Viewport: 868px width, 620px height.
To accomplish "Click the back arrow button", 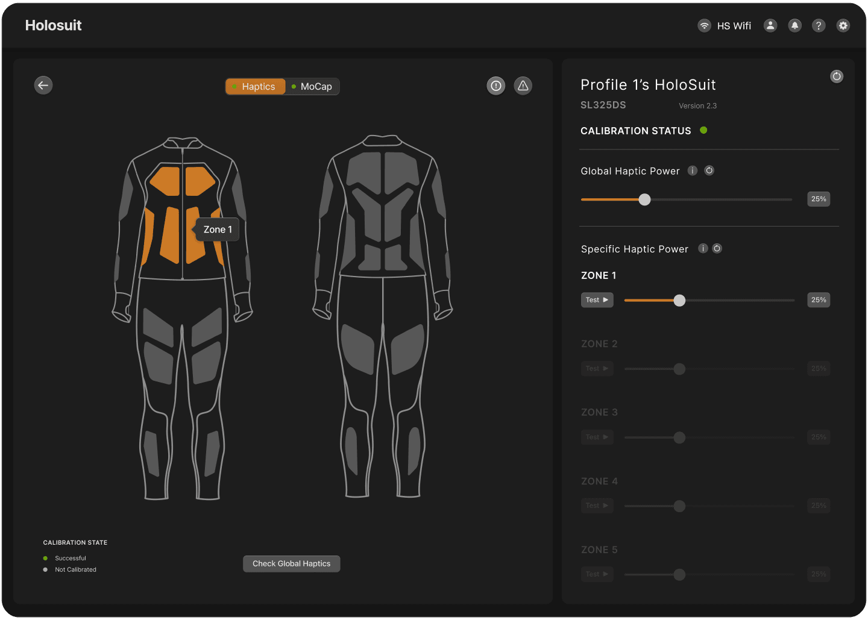I will pyautogui.click(x=43, y=85).
